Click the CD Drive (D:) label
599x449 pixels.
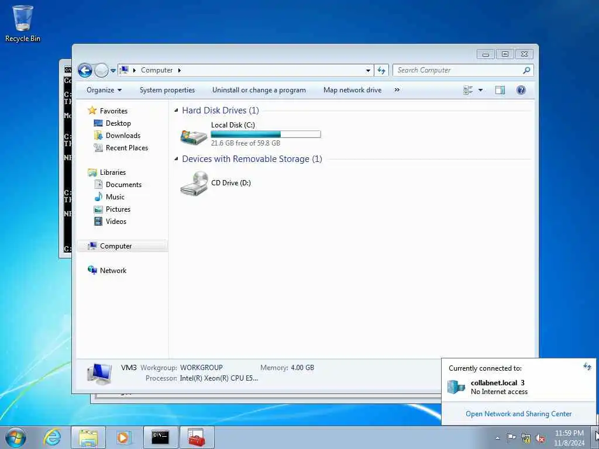(231, 183)
